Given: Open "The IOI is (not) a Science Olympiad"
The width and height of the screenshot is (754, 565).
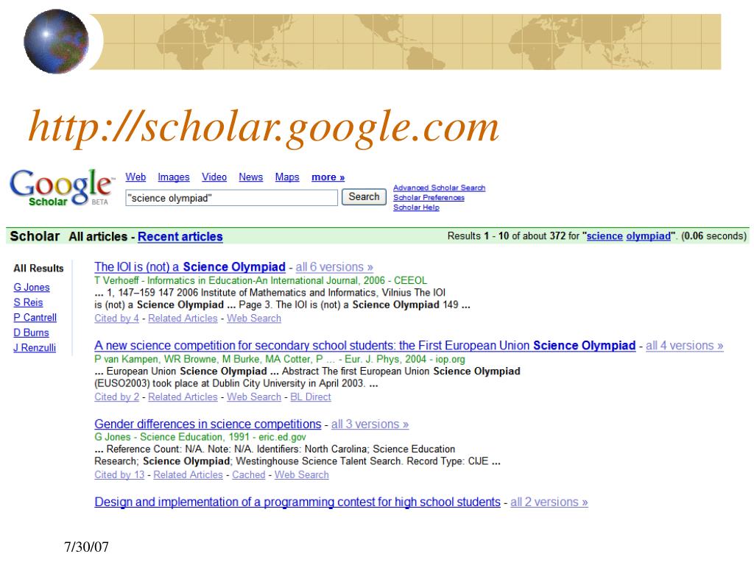Looking at the screenshot, I should (x=190, y=267).
